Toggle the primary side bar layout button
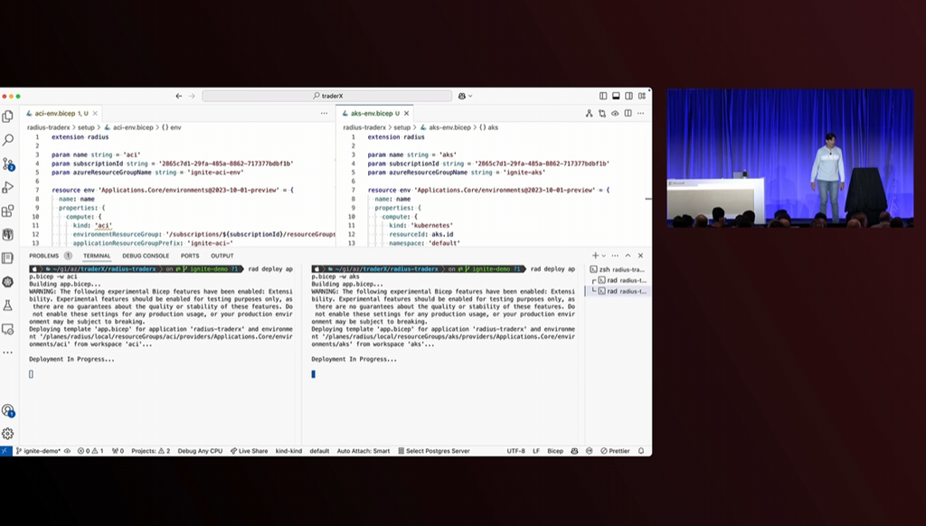 pyautogui.click(x=602, y=96)
